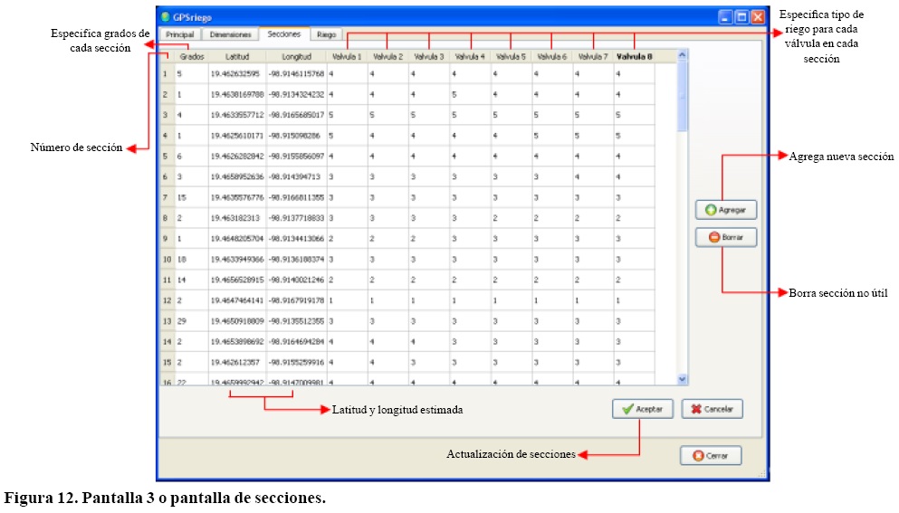Click the GPSriego app icon in title bar

[x=165, y=16]
